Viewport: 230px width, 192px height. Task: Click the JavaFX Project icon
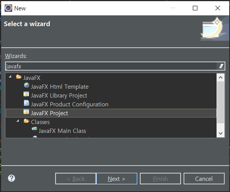point(26,112)
